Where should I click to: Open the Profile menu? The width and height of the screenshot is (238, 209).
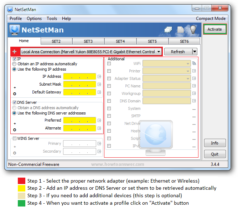(x=16, y=19)
